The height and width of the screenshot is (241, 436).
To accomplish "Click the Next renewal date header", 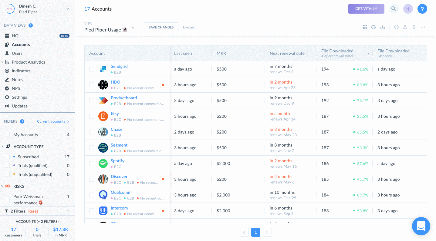I will [x=287, y=53].
